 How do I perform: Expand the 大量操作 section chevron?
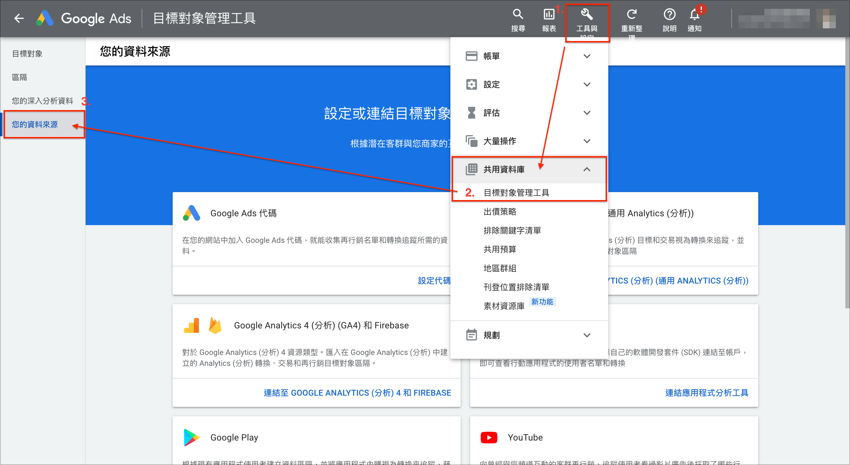(587, 141)
